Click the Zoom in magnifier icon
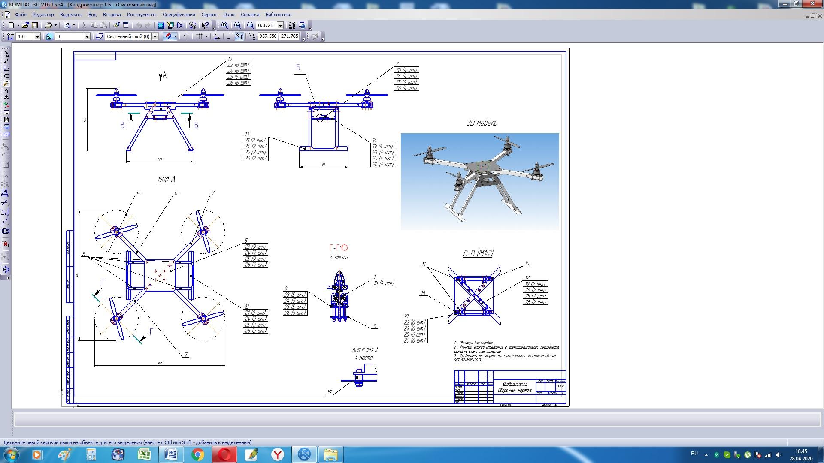Image resolution: width=824 pixels, height=463 pixels. click(251, 25)
